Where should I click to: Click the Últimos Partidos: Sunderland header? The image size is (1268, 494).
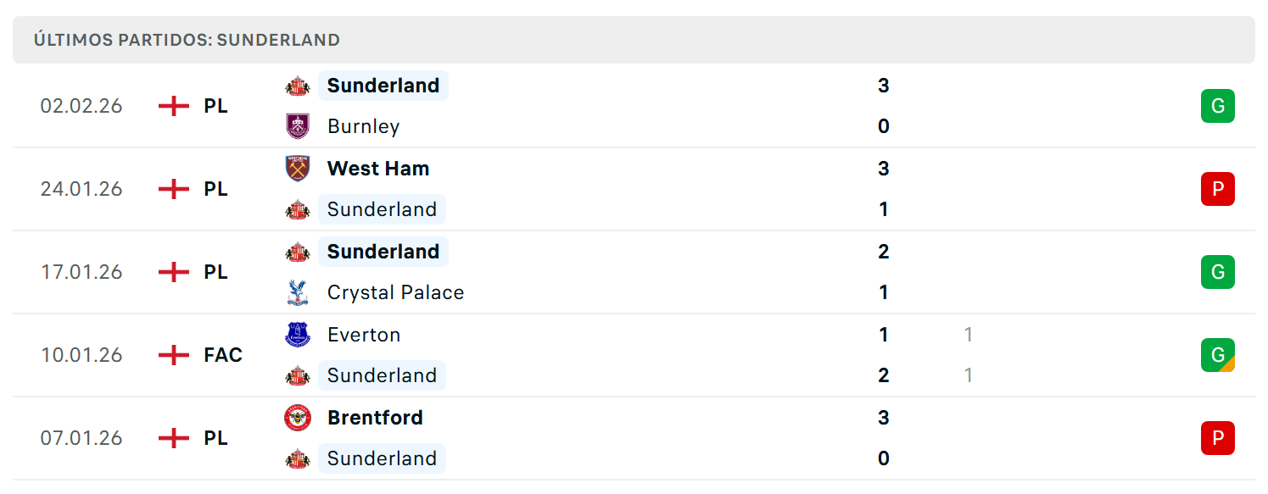[634, 40]
